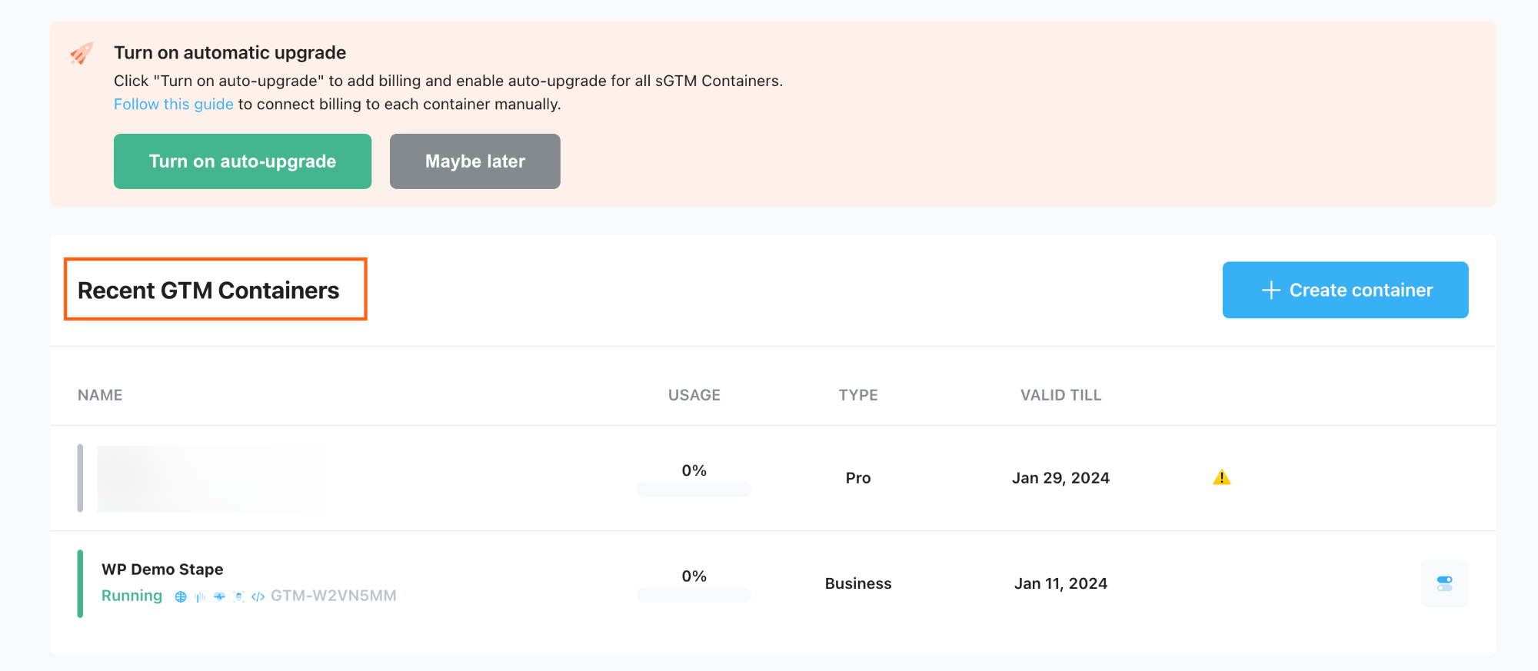Image resolution: width=1538 pixels, height=671 pixels.
Task: Click the GTM-W2VN5MM container ID
Action: (333, 596)
